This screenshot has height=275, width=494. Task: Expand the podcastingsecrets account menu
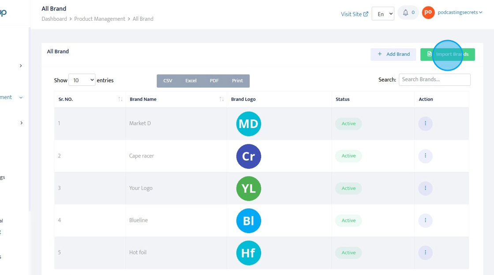460,13
